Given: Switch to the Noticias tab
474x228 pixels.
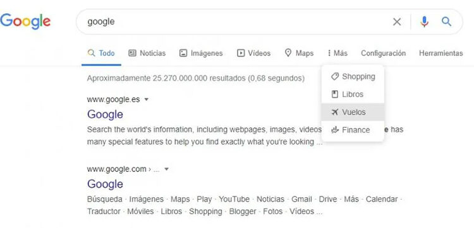Looking at the screenshot, I should pos(147,54).
